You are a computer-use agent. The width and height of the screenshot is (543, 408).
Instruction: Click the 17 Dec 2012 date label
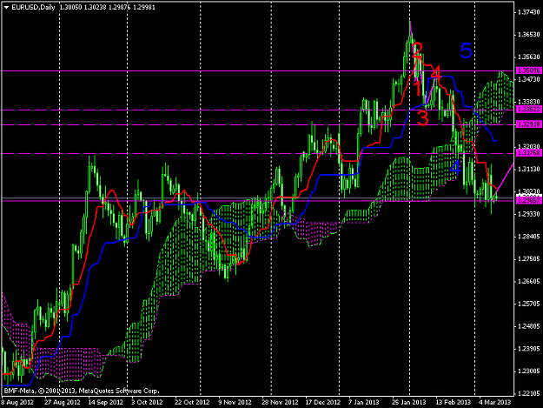[x=323, y=402]
